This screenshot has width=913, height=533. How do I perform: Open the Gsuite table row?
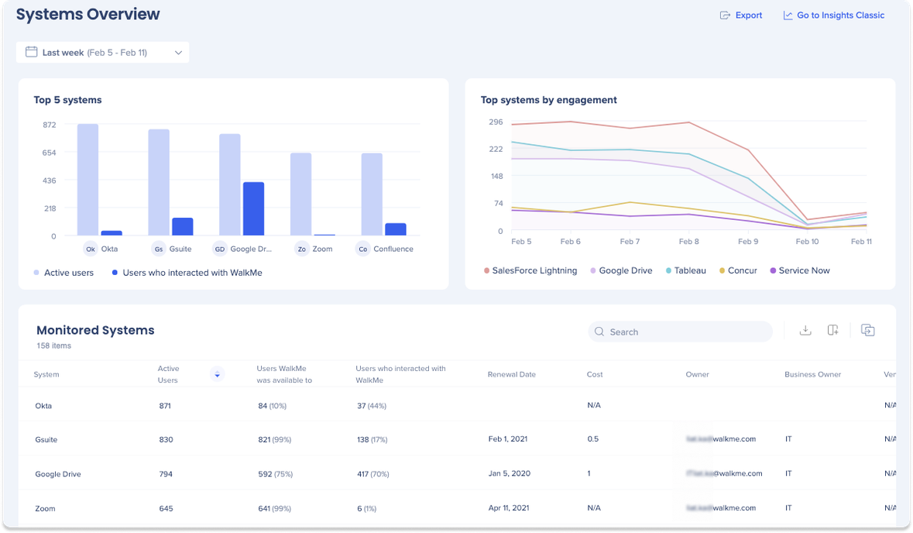(x=457, y=438)
